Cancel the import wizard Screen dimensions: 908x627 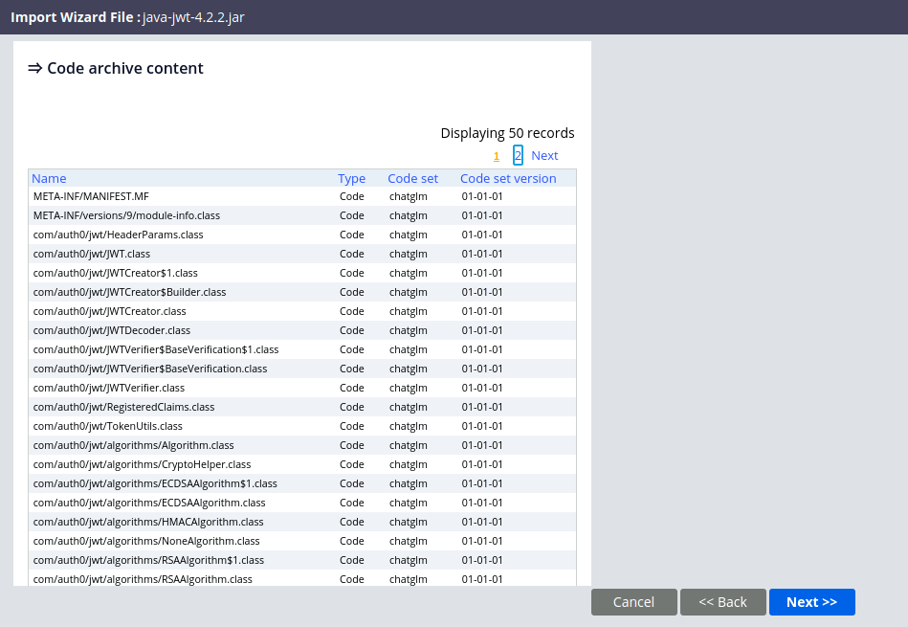pos(633,602)
